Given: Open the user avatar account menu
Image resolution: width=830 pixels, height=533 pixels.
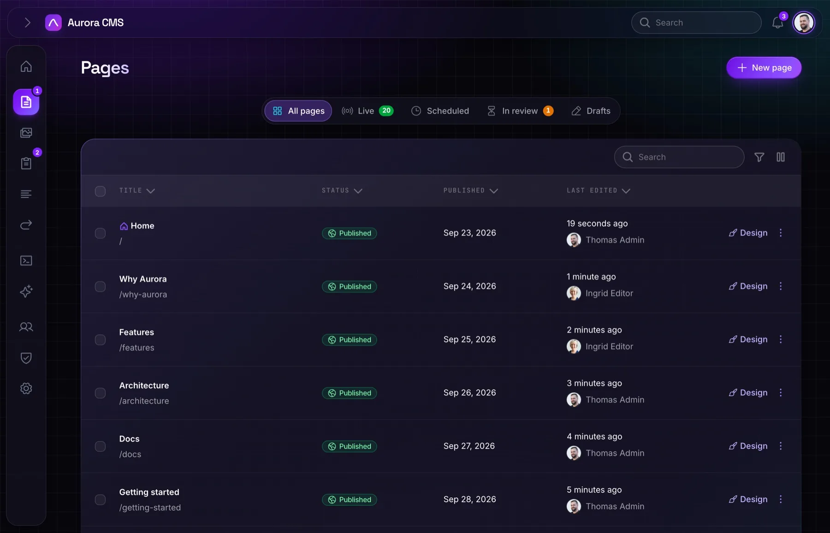Looking at the screenshot, I should coord(804,23).
